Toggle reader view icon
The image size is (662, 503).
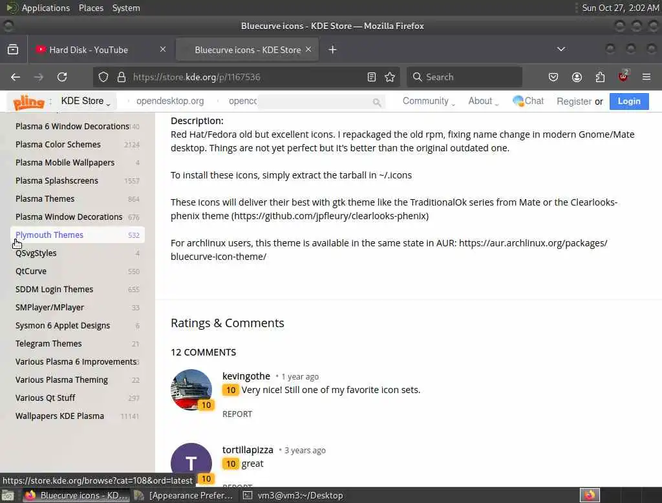(x=372, y=77)
